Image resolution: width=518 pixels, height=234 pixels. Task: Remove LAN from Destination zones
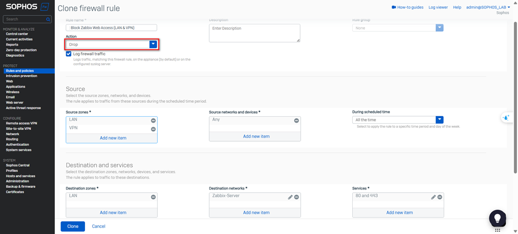[x=153, y=197]
